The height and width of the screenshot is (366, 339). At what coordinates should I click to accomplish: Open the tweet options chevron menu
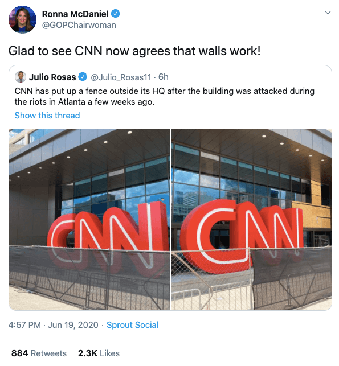coord(328,13)
